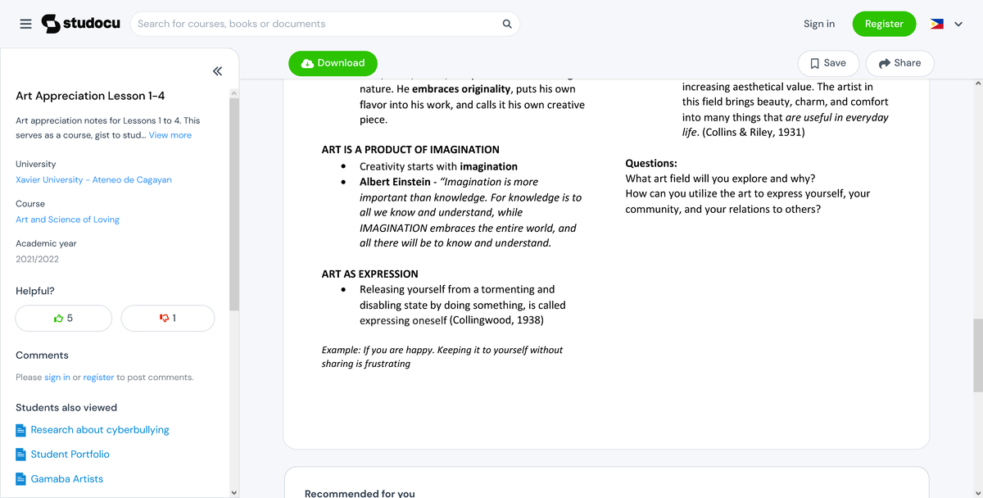Viewport: 983px width, 498px height.
Task: Click the Studocu logo
Action: [80, 24]
